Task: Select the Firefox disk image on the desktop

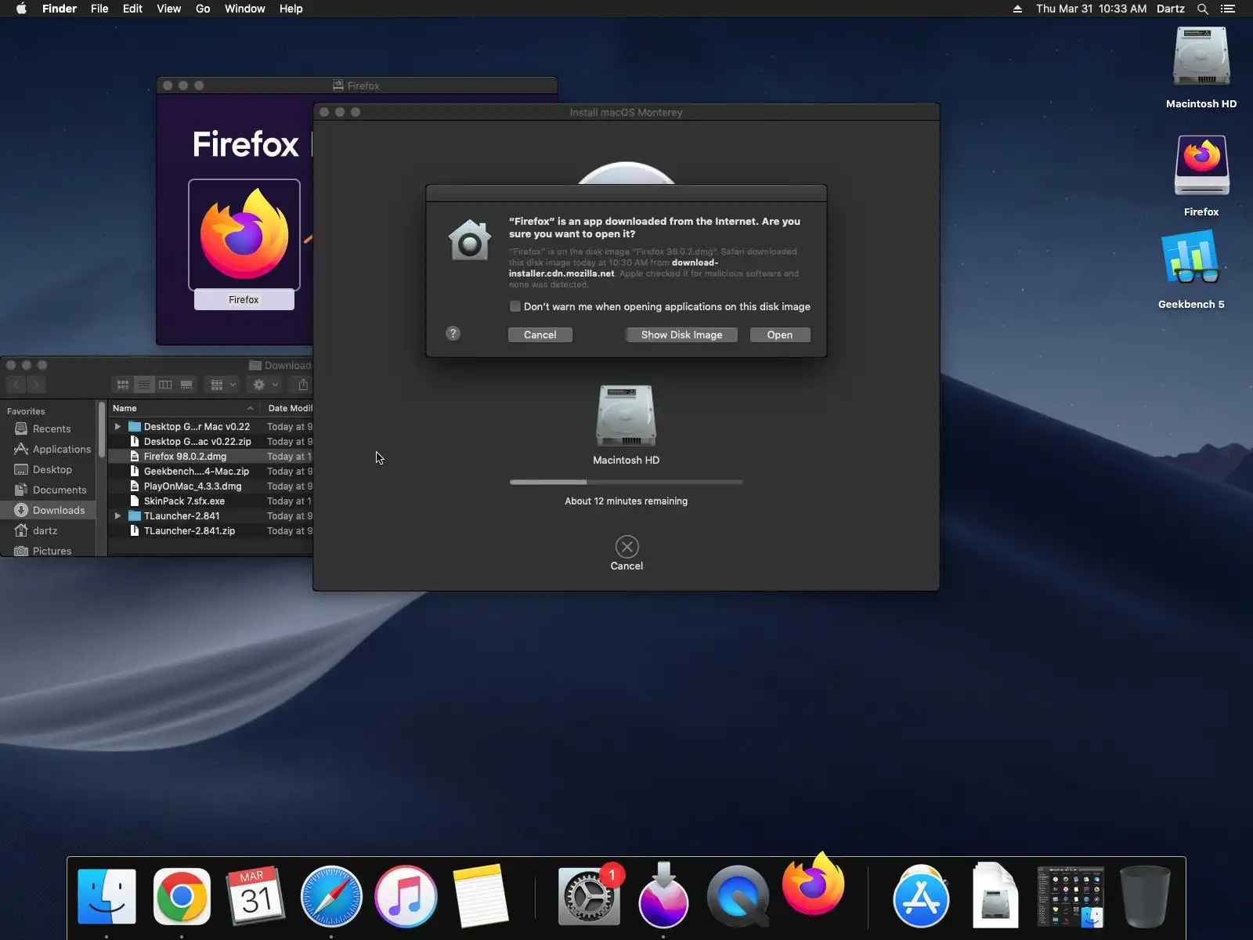Action: pyautogui.click(x=1201, y=165)
